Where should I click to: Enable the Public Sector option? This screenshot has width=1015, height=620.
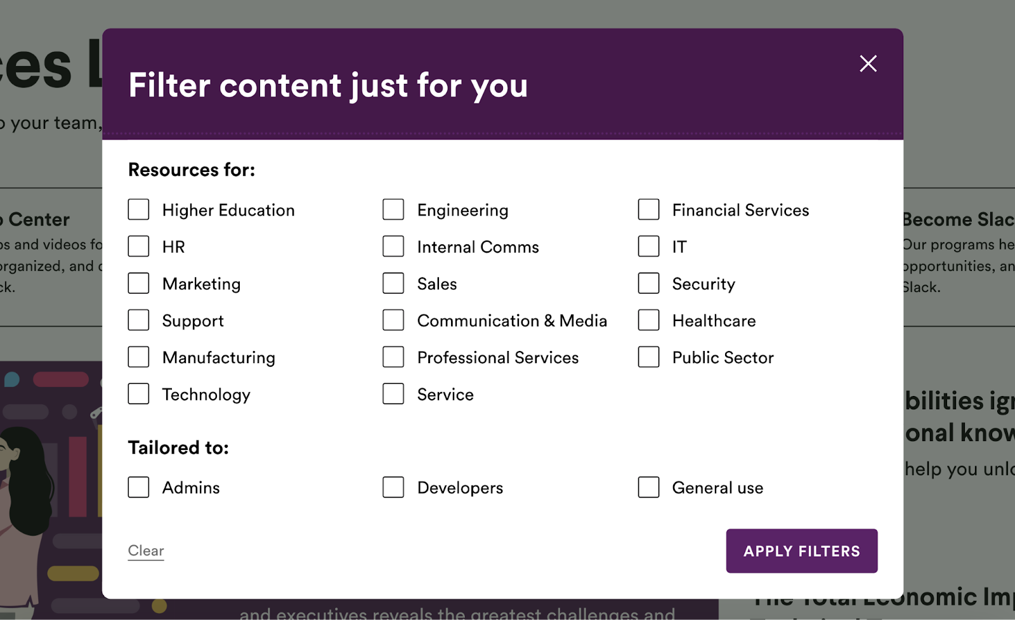pyautogui.click(x=648, y=357)
